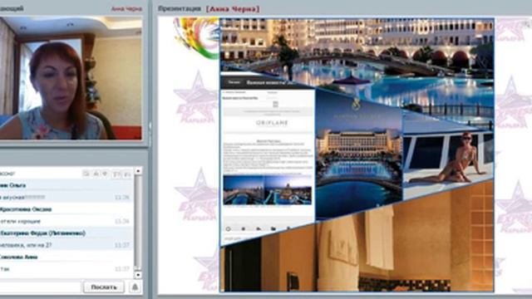532x299 pixels.
Task: Click the rightmost icon in chat header toolbar
Action: pos(127,174)
